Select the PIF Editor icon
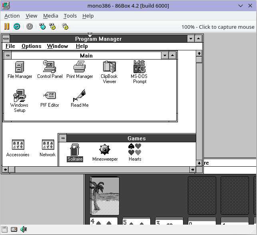The width and height of the screenshot is (257, 235). point(50,100)
